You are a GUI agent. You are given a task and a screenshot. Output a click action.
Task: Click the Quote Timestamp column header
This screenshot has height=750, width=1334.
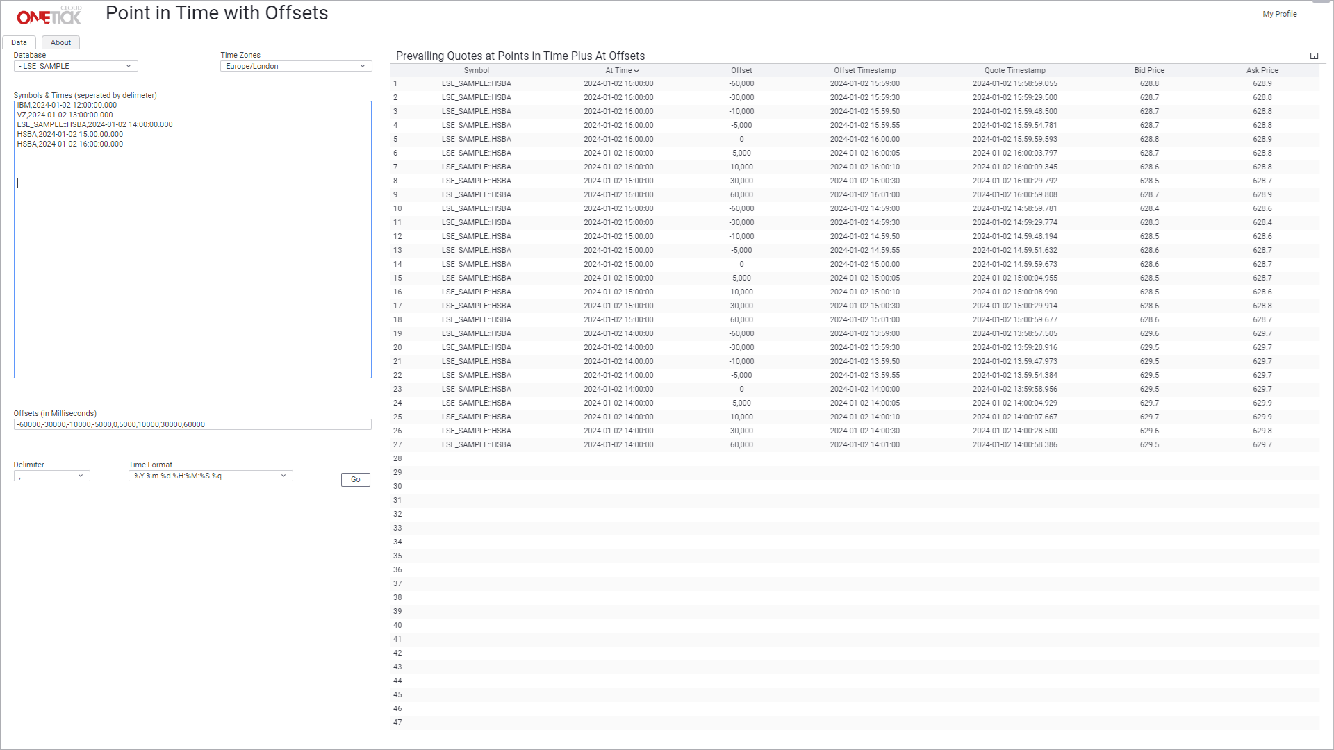pyautogui.click(x=1014, y=70)
